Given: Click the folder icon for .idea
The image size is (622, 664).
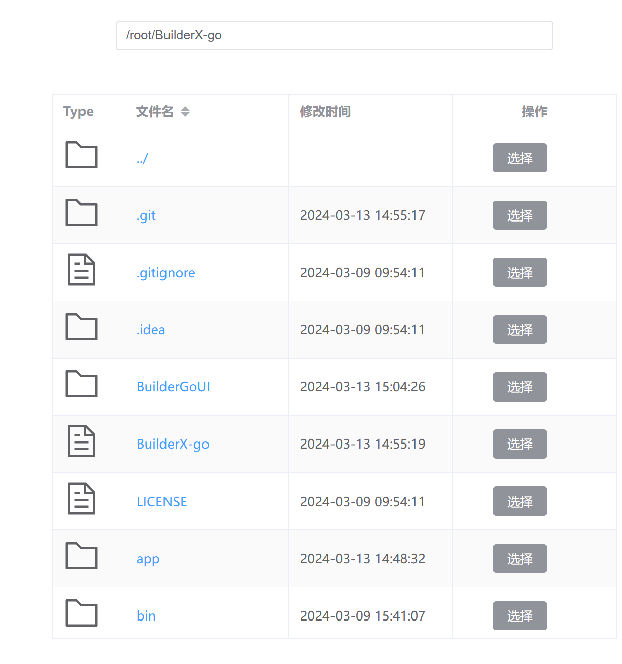Looking at the screenshot, I should click(81, 327).
